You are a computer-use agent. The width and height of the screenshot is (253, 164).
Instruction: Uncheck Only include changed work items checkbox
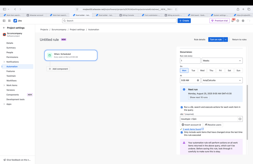[182, 132]
